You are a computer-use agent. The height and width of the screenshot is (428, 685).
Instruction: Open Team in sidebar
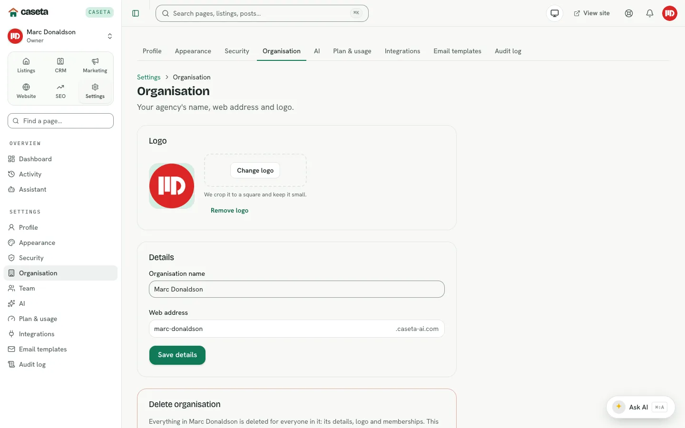click(60, 288)
